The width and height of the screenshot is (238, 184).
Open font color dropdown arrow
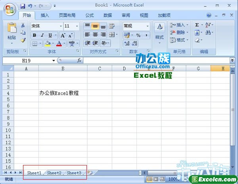pos(64,44)
